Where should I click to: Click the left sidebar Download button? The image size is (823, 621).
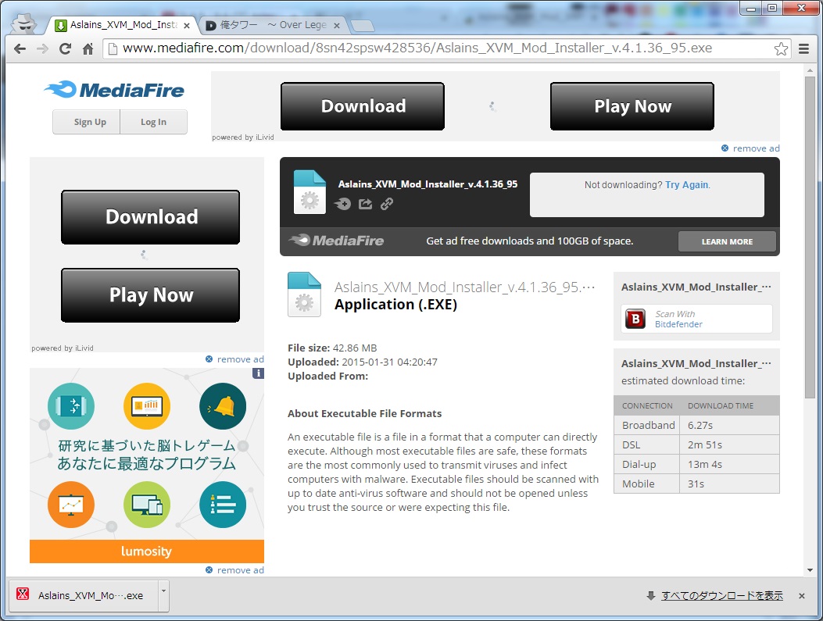click(x=151, y=216)
